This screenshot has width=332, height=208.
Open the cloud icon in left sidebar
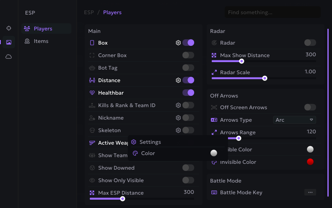pyautogui.click(x=9, y=57)
